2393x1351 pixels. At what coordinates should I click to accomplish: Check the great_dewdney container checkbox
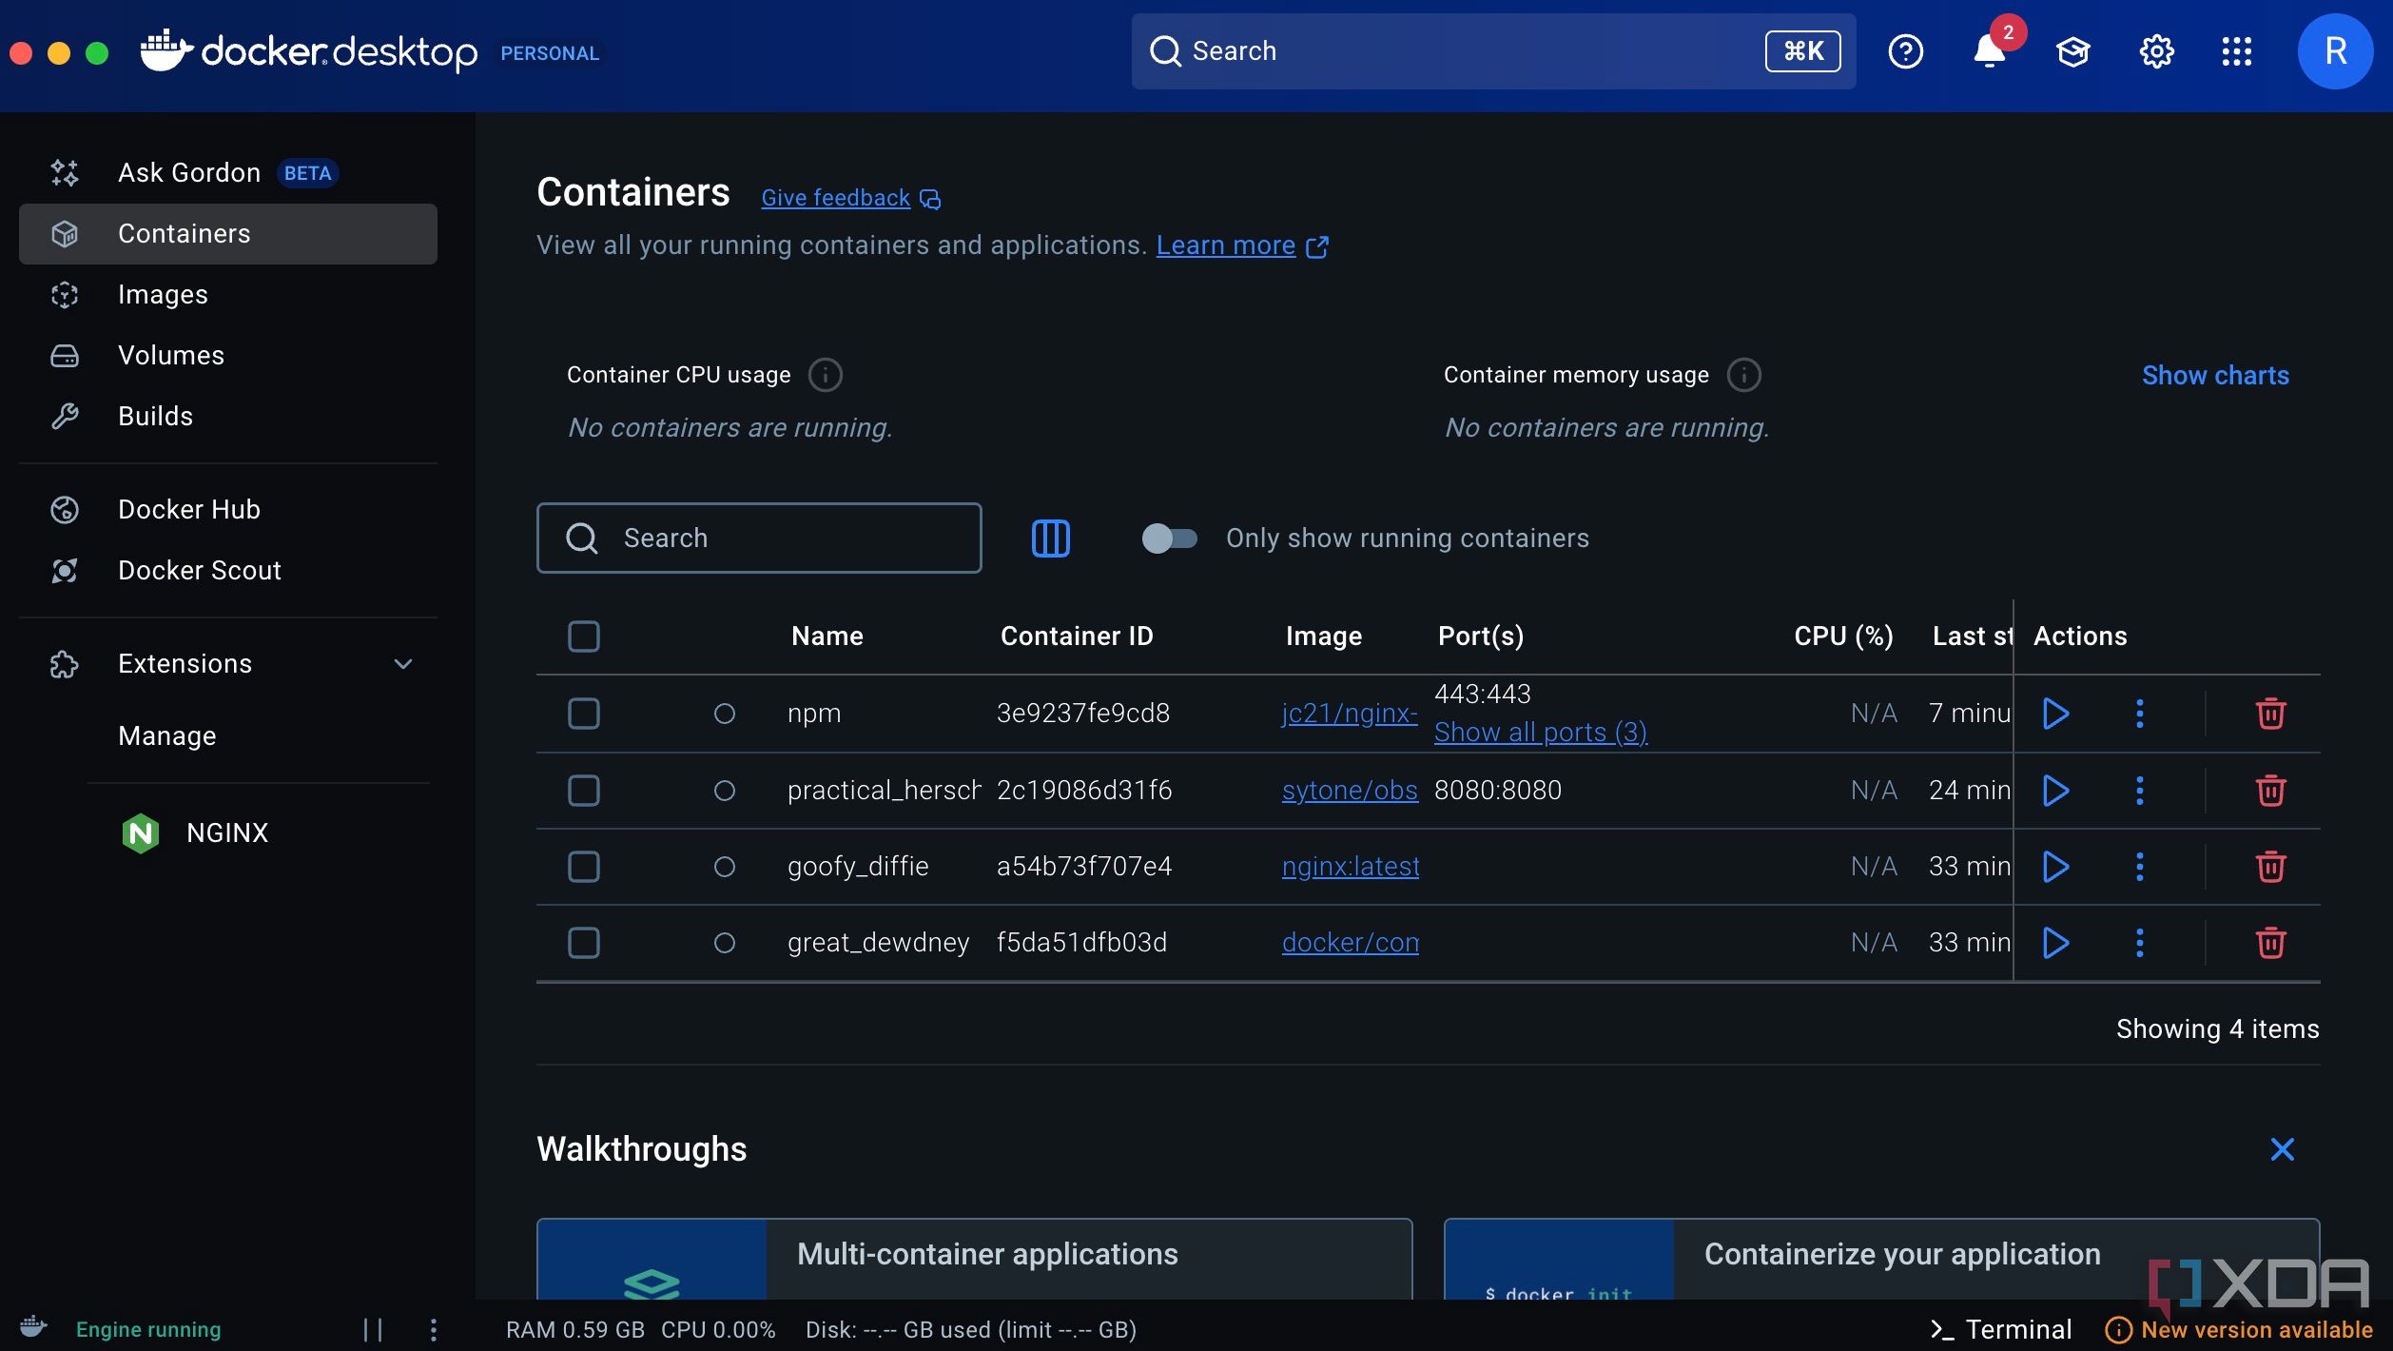point(583,943)
